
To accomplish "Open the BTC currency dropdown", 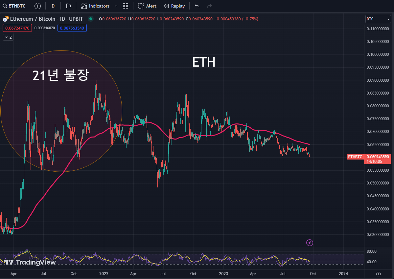I will pyautogui.click(x=378, y=19).
